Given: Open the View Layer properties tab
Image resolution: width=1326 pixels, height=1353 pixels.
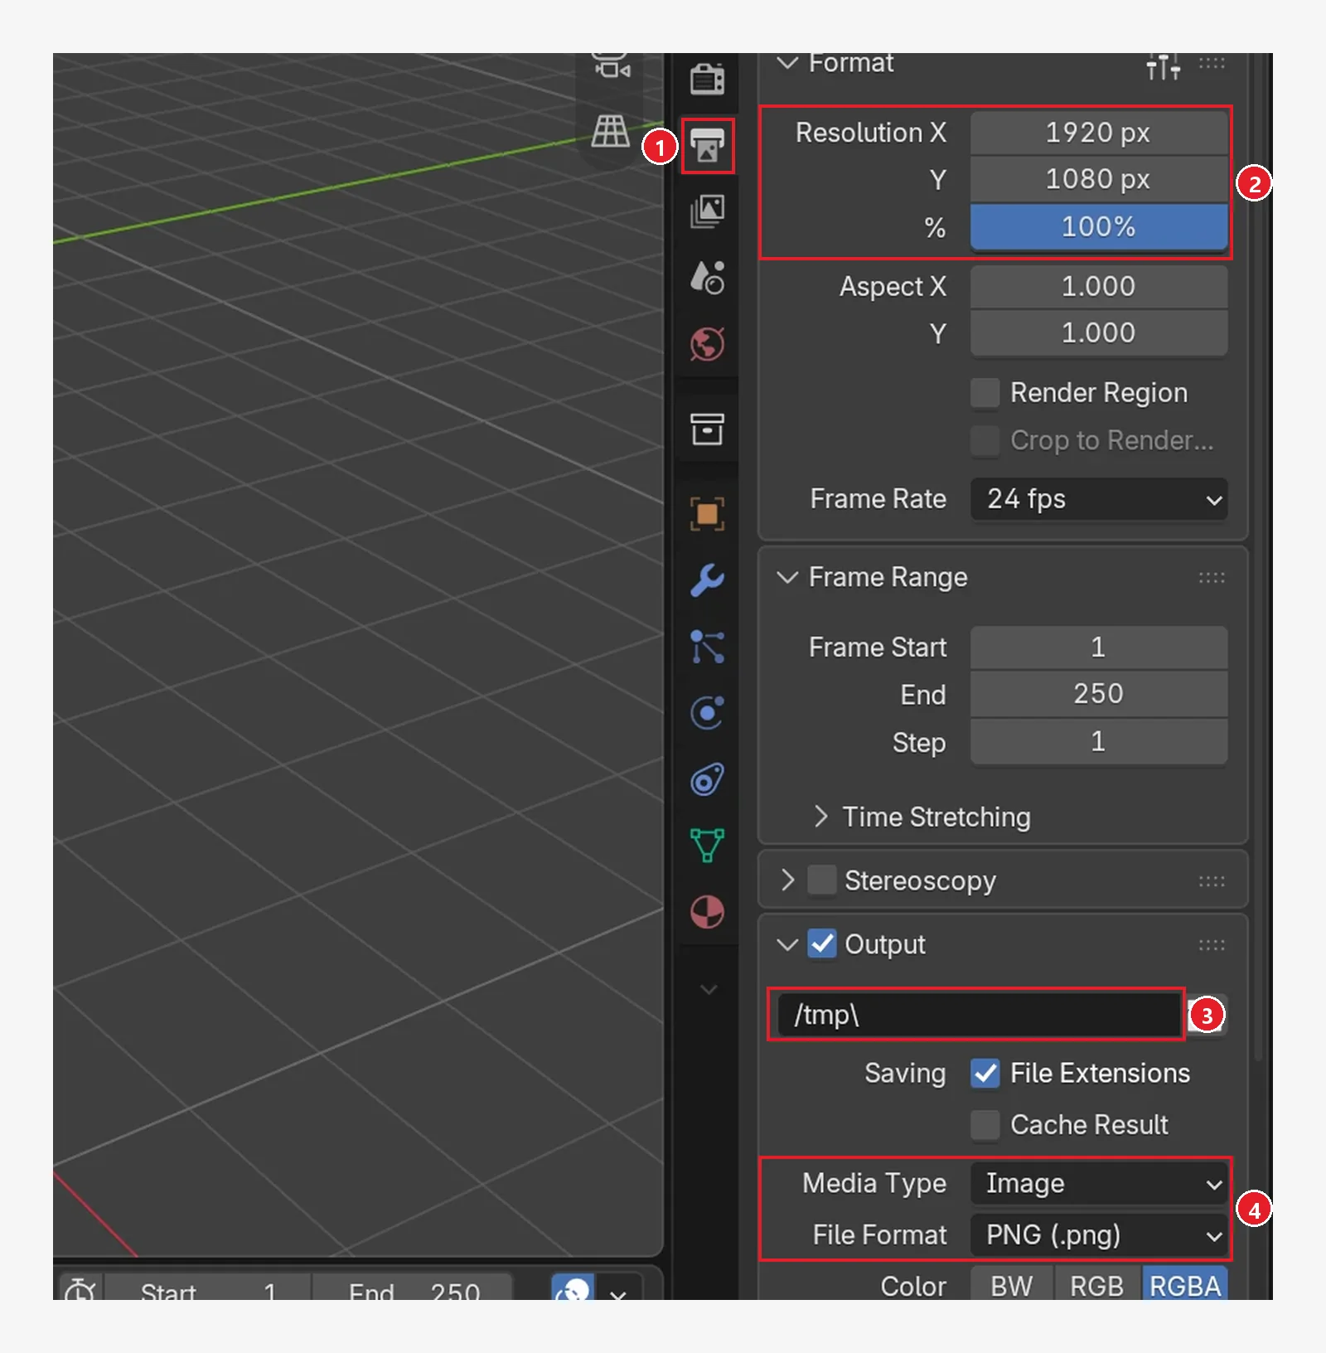Looking at the screenshot, I should (x=707, y=211).
